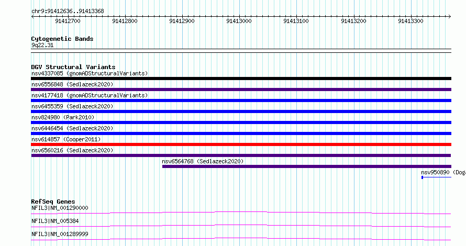Image resolution: width=466 pixels, height=246 pixels.
Task: Select the DGV Structural Variants track title
Action: [x=73, y=67]
